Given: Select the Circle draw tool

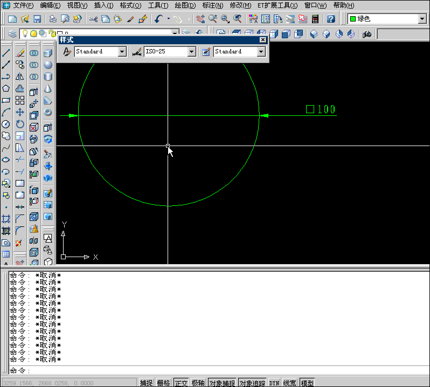Looking at the screenshot, I should pos(6,125).
